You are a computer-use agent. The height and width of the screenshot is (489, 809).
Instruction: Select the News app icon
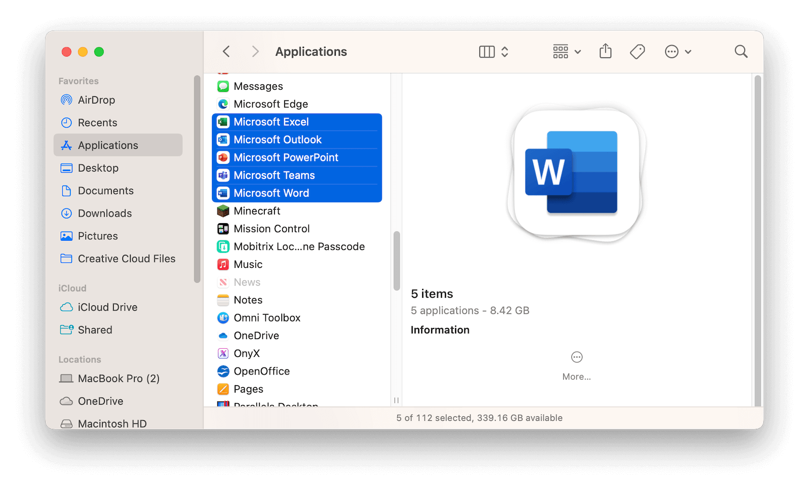(x=223, y=282)
